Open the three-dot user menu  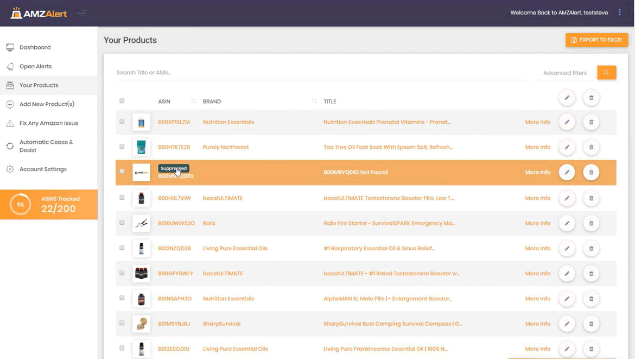[620, 12]
